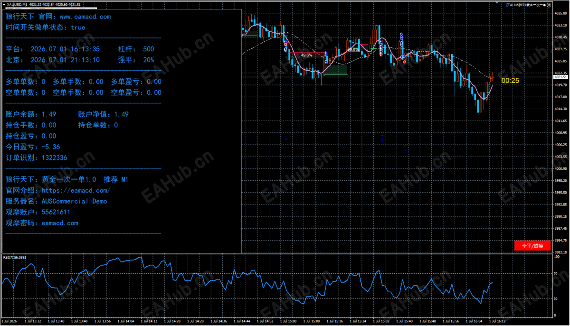
Task: Click the 今日盈亏: -5.36 line
Action: tap(33, 147)
